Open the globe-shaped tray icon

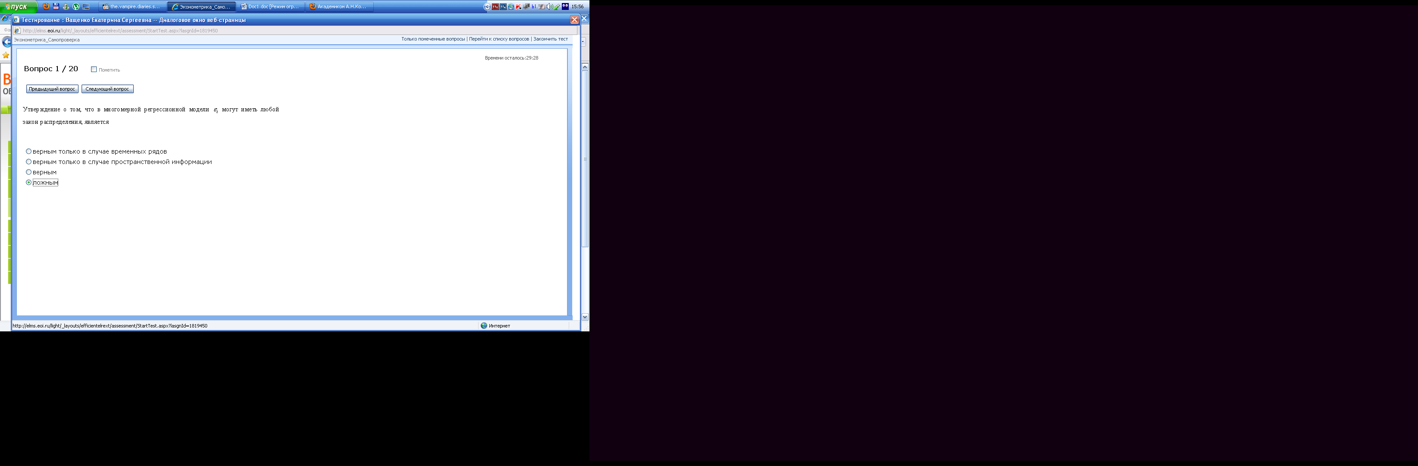511,6
